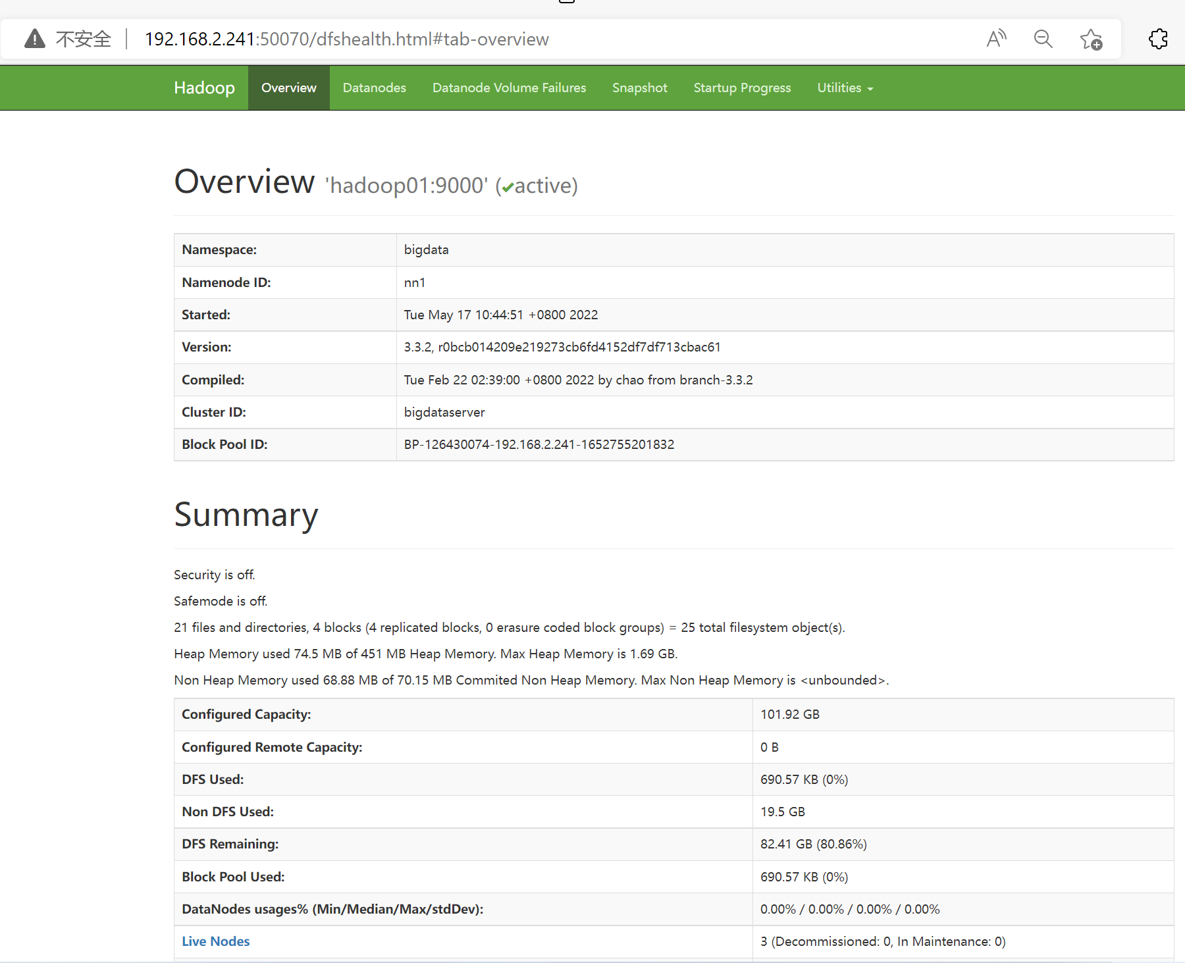The image size is (1185, 963).
Task: Click the zoom magnifier icon
Action: (x=1043, y=39)
